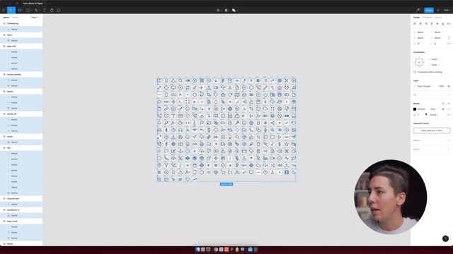Viewport: 453px width, 254px height.
Task: Add a fill with the plus icon
Action: [x=449, y=95]
